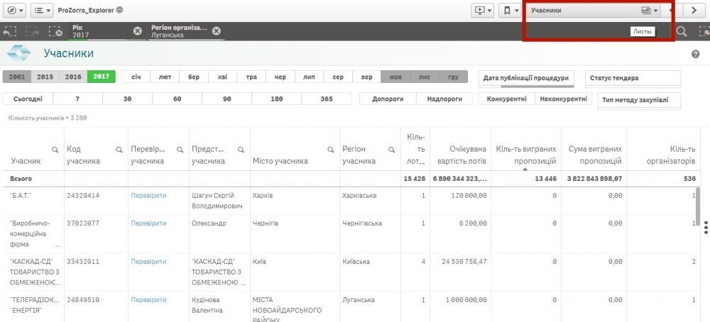The height and width of the screenshot is (322, 710).
Task: Toggle the січ month filter
Action: tap(136, 77)
